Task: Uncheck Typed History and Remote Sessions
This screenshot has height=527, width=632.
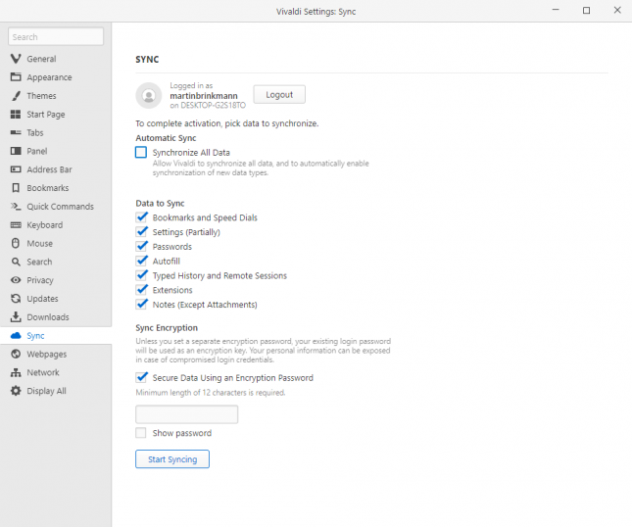Action: pos(141,275)
